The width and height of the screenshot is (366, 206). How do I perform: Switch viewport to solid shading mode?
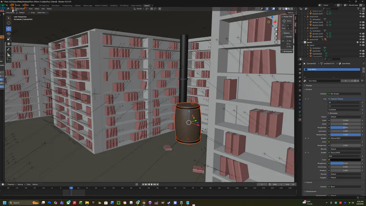pos(286,9)
